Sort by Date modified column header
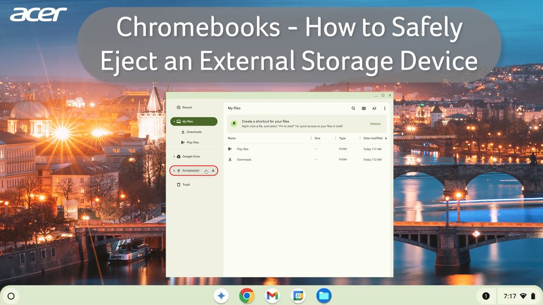Viewport: 543px width, 305px height. click(x=375, y=139)
